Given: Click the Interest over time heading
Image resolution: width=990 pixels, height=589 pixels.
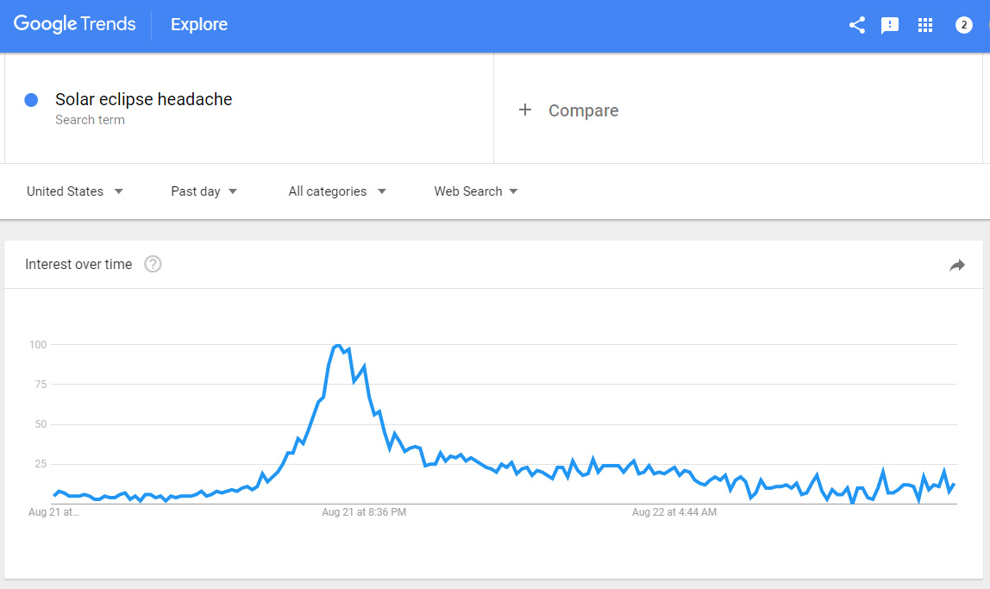Looking at the screenshot, I should click(x=78, y=265).
